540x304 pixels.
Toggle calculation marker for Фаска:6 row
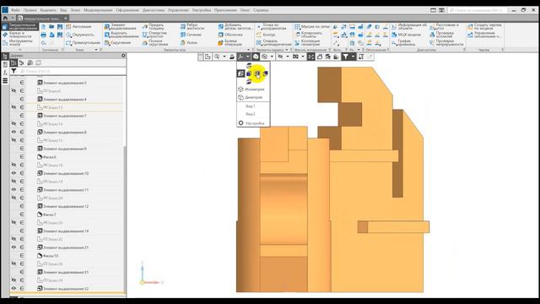pyautogui.click(x=22, y=157)
